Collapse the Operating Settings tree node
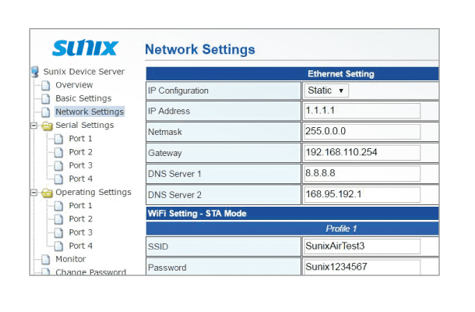Image resolution: width=475 pixels, height=312 pixels. pyautogui.click(x=34, y=193)
